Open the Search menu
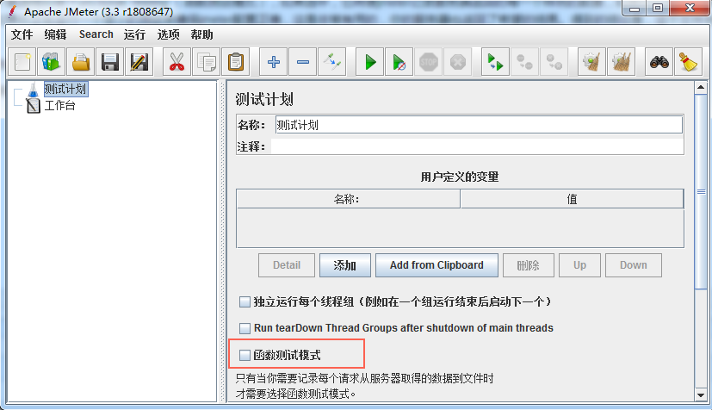 96,34
